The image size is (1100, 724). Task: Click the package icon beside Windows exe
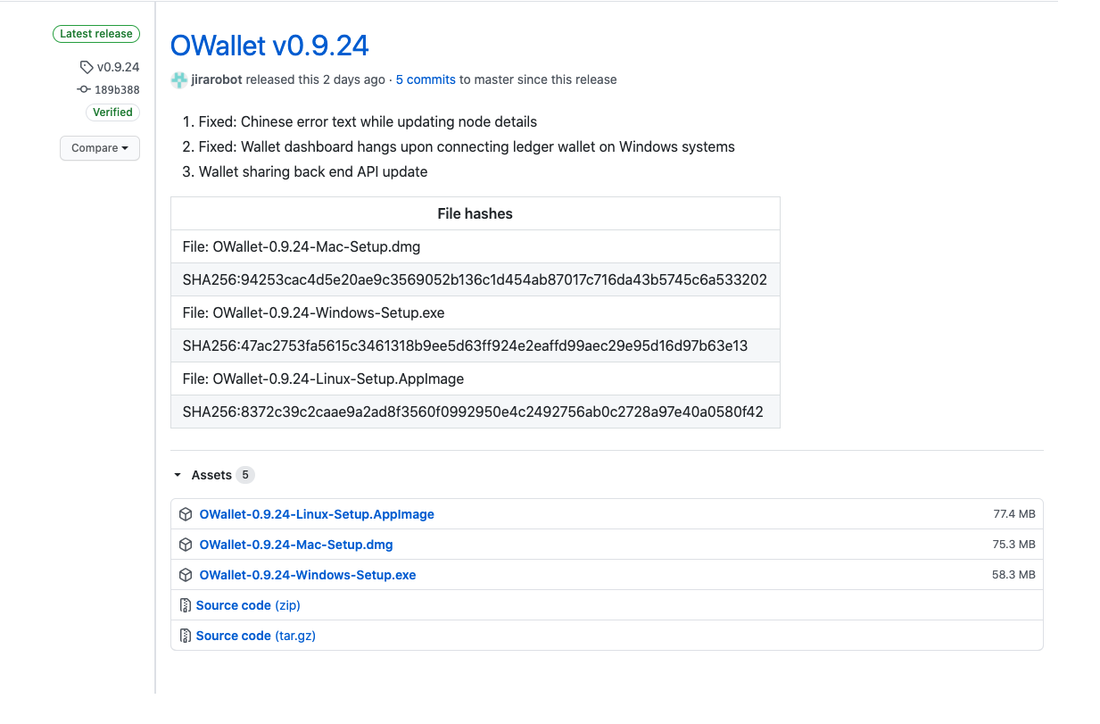pyautogui.click(x=186, y=575)
